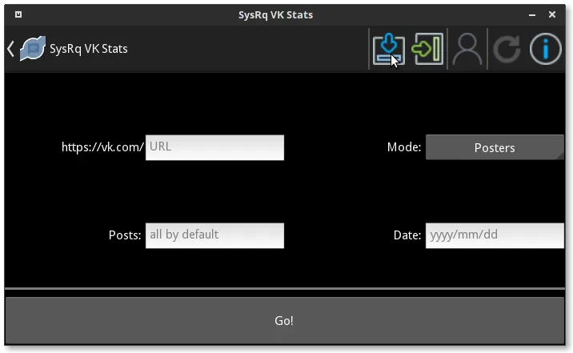Focus the URL input field

click(214, 147)
